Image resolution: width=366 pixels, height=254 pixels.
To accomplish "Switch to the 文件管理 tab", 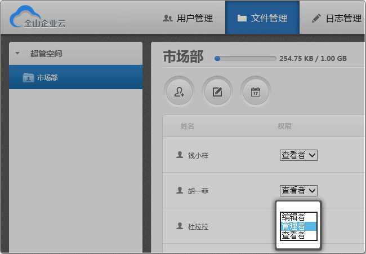I will click(x=262, y=17).
